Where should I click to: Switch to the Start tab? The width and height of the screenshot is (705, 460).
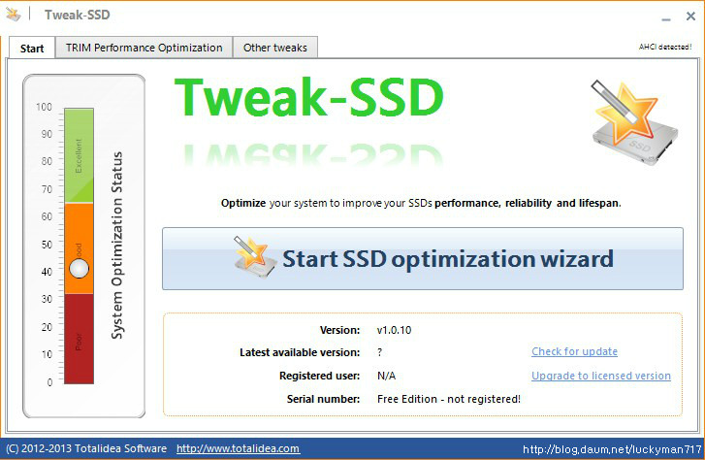[x=32, y=49]
